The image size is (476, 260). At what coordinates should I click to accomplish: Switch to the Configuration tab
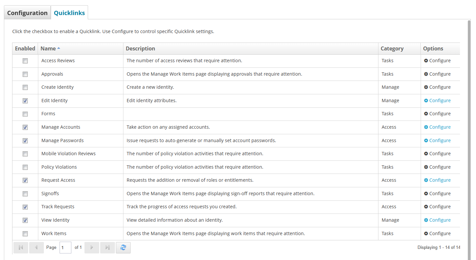[27, 13]
